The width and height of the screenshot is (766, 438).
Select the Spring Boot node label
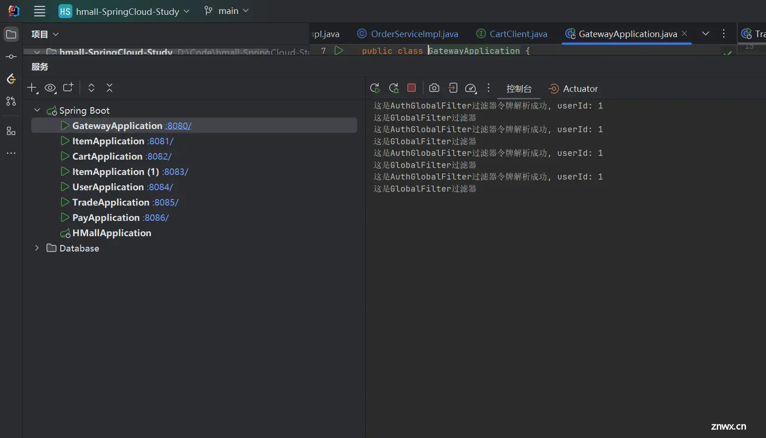coord(84,110)
